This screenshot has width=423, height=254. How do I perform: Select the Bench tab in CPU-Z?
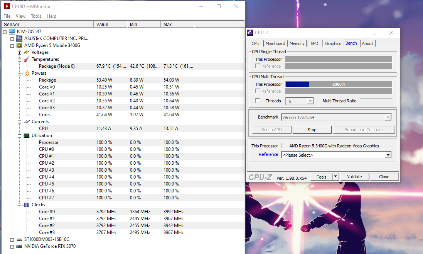coord(351,43)
